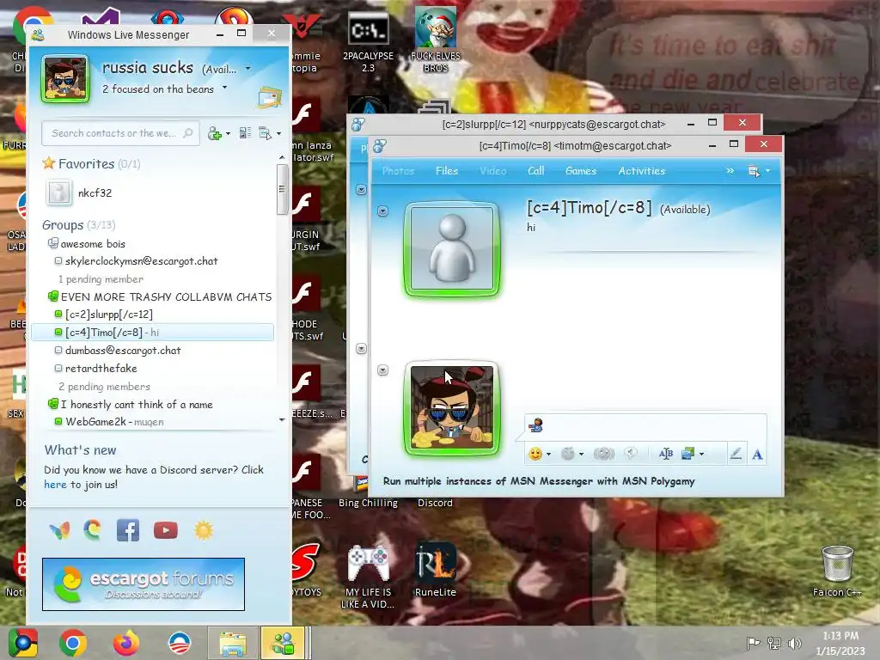Open the Escargot swirl icon in bottom row
The image size is (880, 660).
(93, 529)
